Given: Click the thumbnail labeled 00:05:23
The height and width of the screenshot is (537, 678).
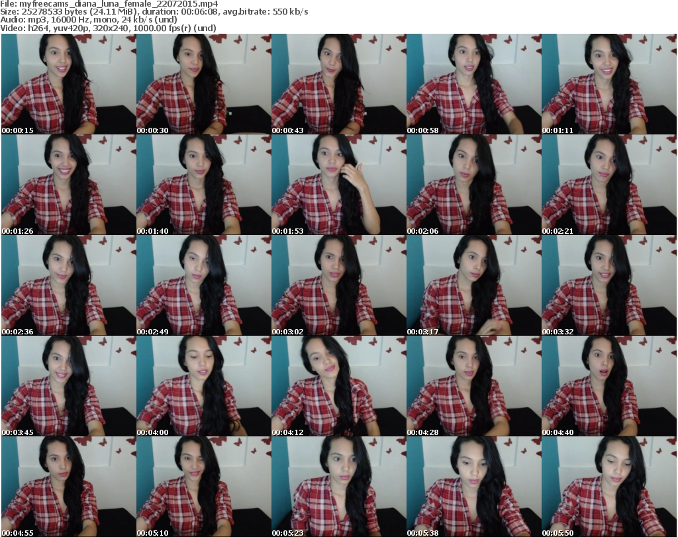Looking at the screenshot, I should tap(338, 487).
